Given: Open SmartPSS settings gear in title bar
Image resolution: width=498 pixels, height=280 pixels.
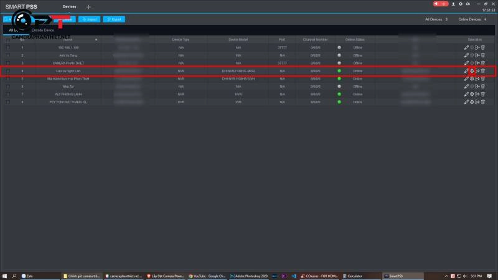Looking at the screenshot, I should coord(460,4).
